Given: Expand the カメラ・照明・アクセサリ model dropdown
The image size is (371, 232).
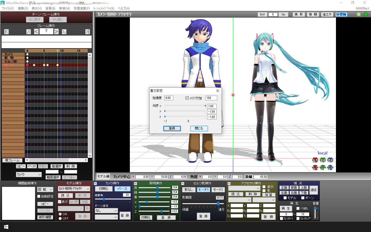Looking at the screenshot, I should click(74, 189).
